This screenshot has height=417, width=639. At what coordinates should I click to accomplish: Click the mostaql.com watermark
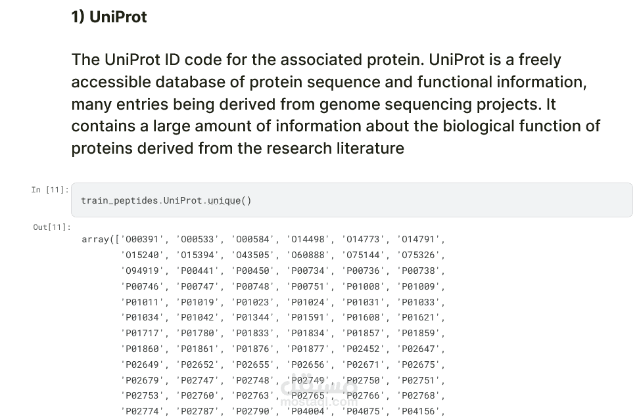(x=319, y=391)
